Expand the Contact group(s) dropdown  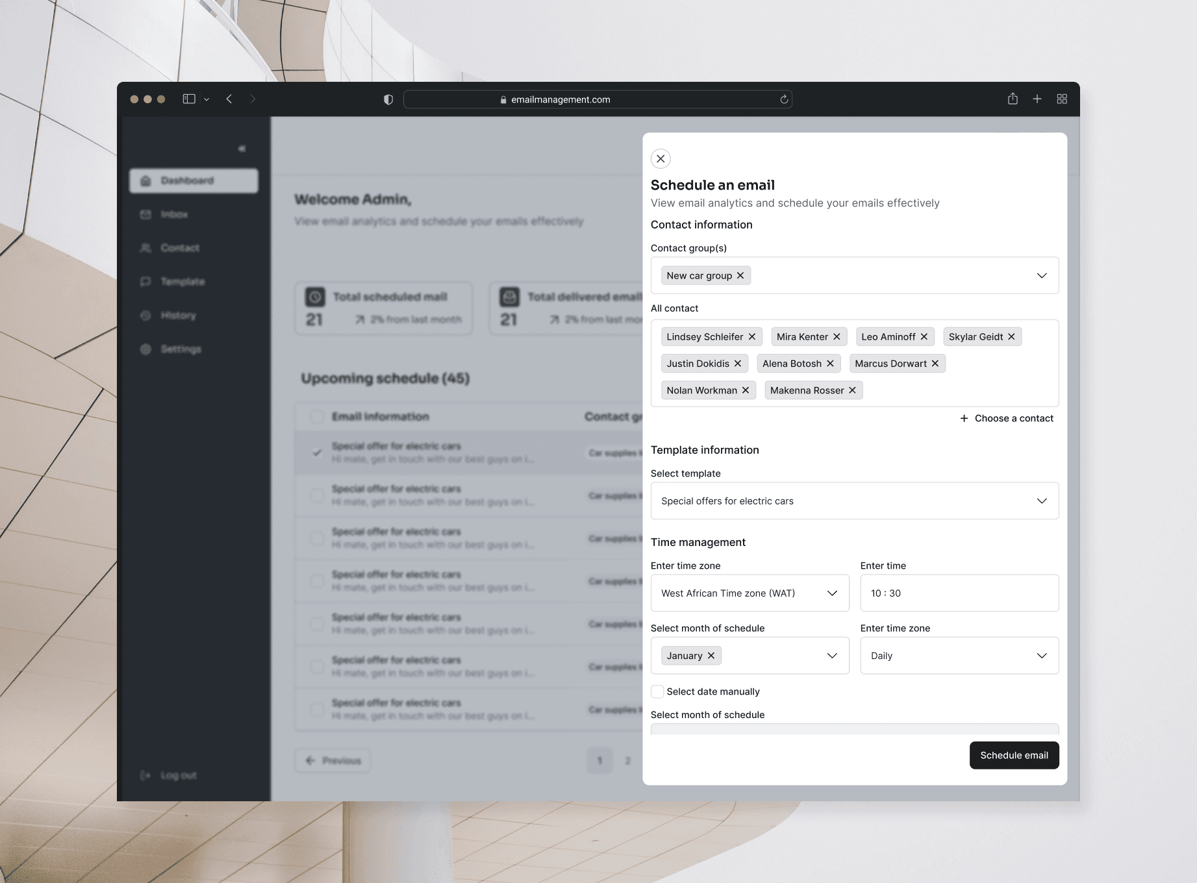coord(1042,275)
